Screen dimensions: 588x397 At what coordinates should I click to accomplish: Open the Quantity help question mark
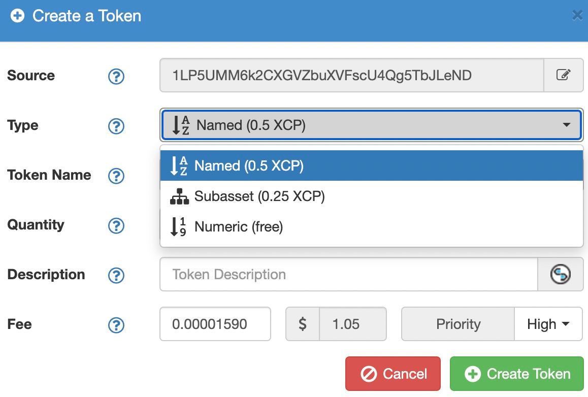click(x=116, y=225)
